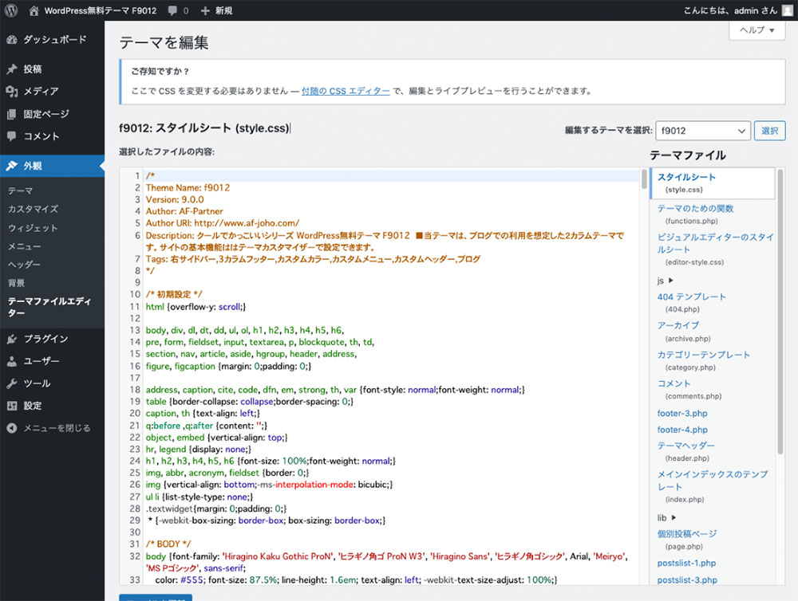Click the メニューを閉じる collapse arrow icon
This screenshot has width=798, height=601.
pos(12,428)
